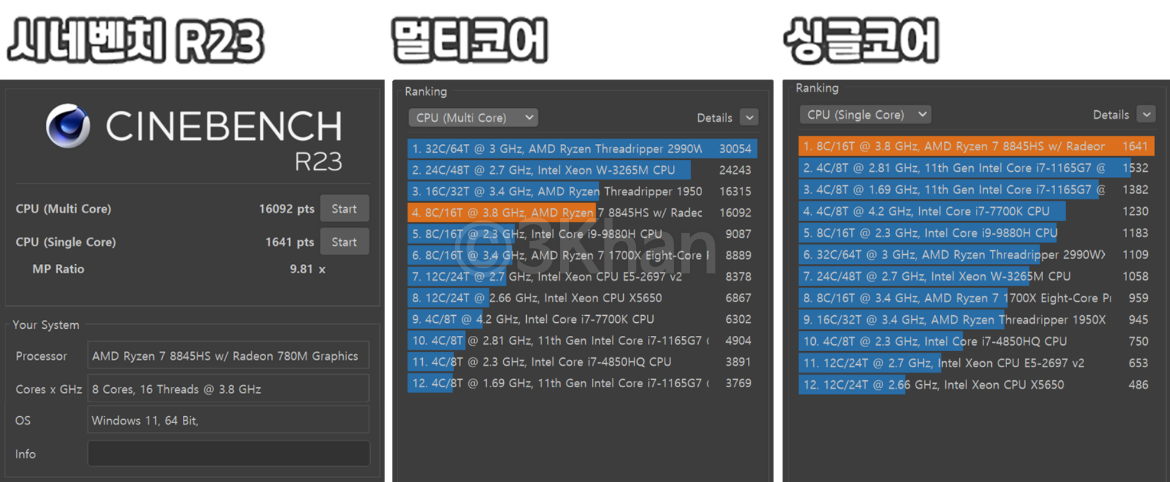This screenshot has height=482, width=1170.
Task: Click the empty Info input field
Action: 228,453
